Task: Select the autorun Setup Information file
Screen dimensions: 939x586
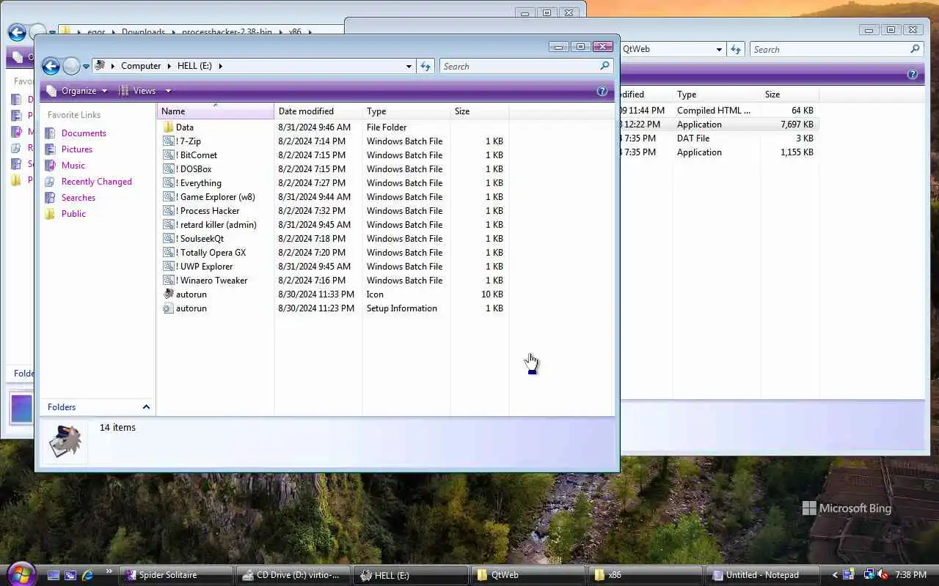Action: pyautogui.click(x=169, y=308)
